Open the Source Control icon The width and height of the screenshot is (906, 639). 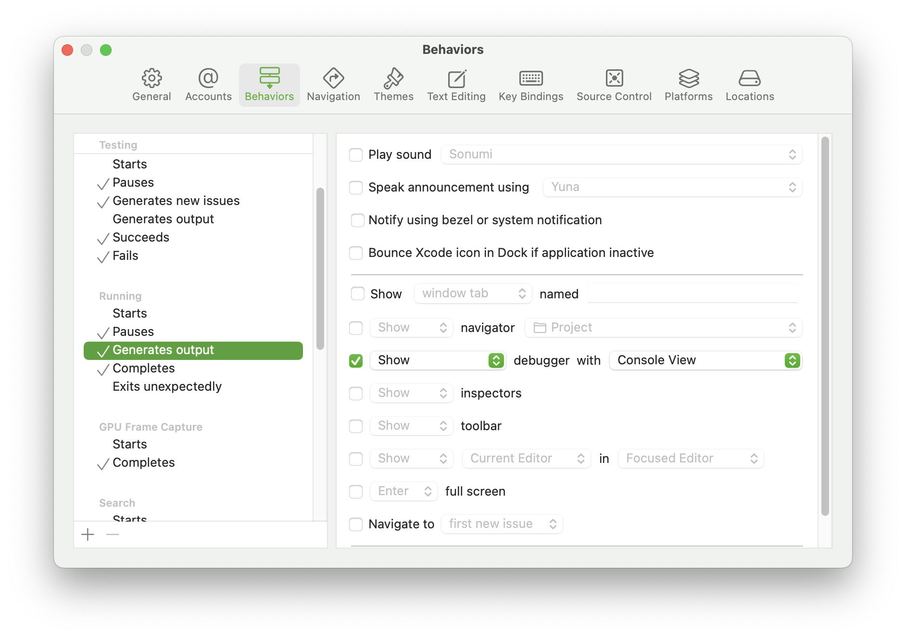click(x=614, y=78)
